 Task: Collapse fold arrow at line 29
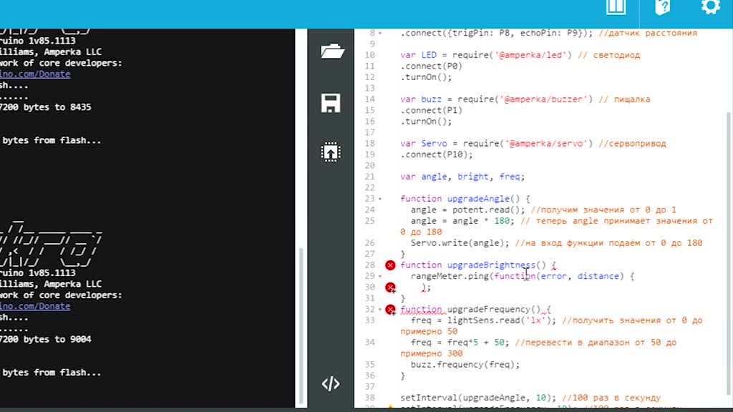pyautogui.click(x=380, y=276)
